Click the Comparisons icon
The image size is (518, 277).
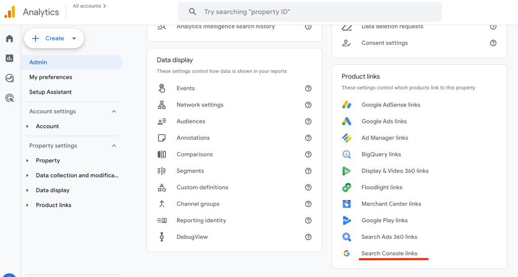point(161,154)
